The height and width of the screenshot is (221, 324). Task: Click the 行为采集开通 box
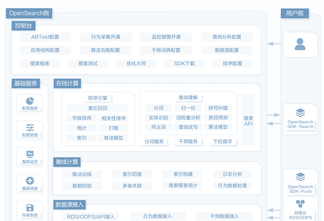pos(106,37)
